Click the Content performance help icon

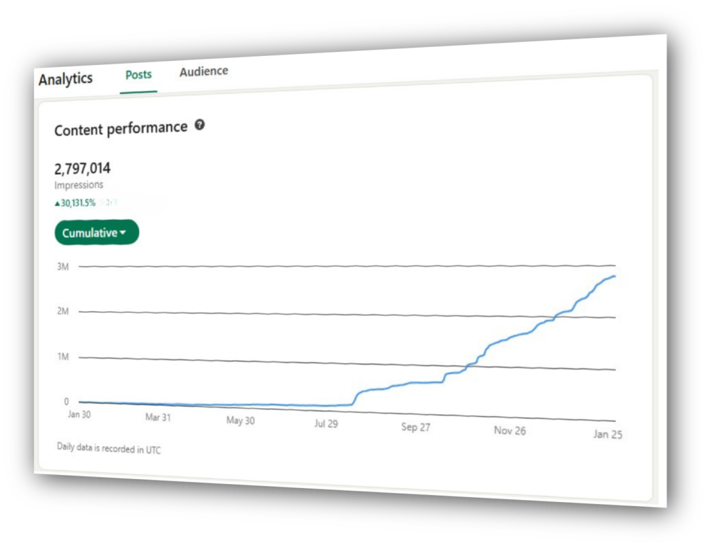(x=200, y=124)
